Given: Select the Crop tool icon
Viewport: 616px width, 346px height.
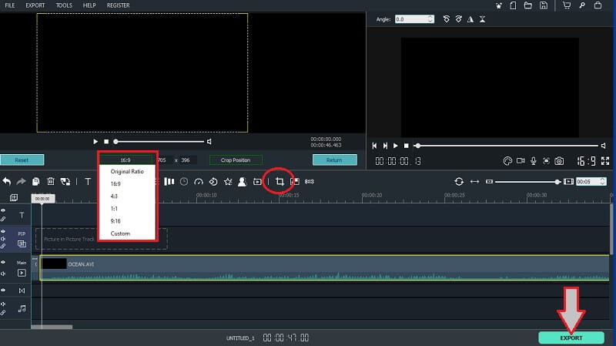Looking at the screenshot, I should point(280,181).
